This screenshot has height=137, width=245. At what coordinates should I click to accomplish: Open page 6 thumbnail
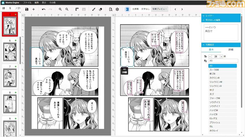10,52
